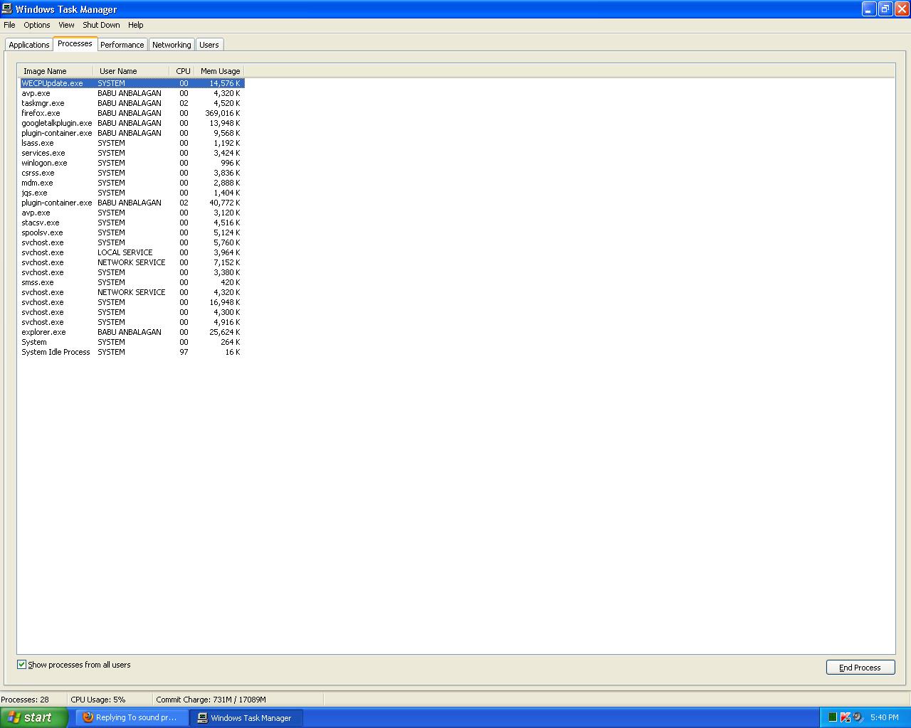Select plugin-container.exe using 9,568 K
The height and width of the screenshot is (728, 911).
132,133
